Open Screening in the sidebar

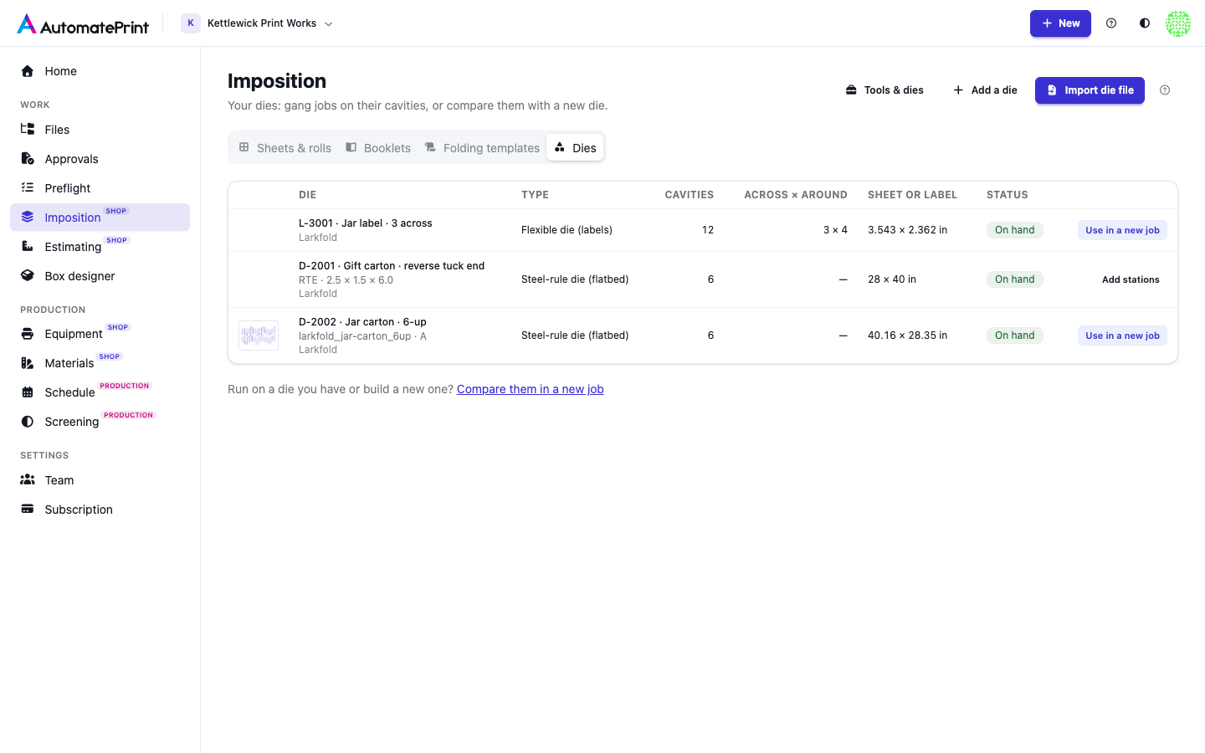[x=100, y=422]
